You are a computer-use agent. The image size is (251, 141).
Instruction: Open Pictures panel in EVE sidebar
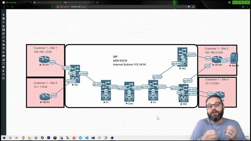[4, 30]
